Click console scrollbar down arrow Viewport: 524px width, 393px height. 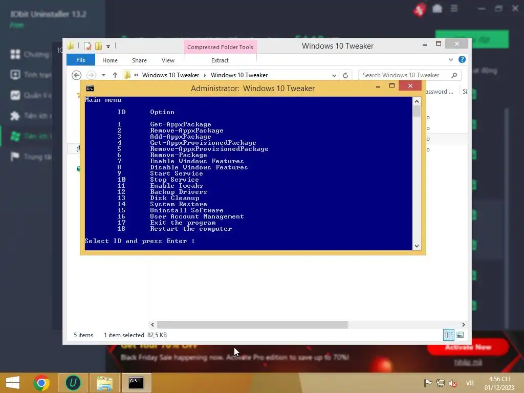click(417, 246)
